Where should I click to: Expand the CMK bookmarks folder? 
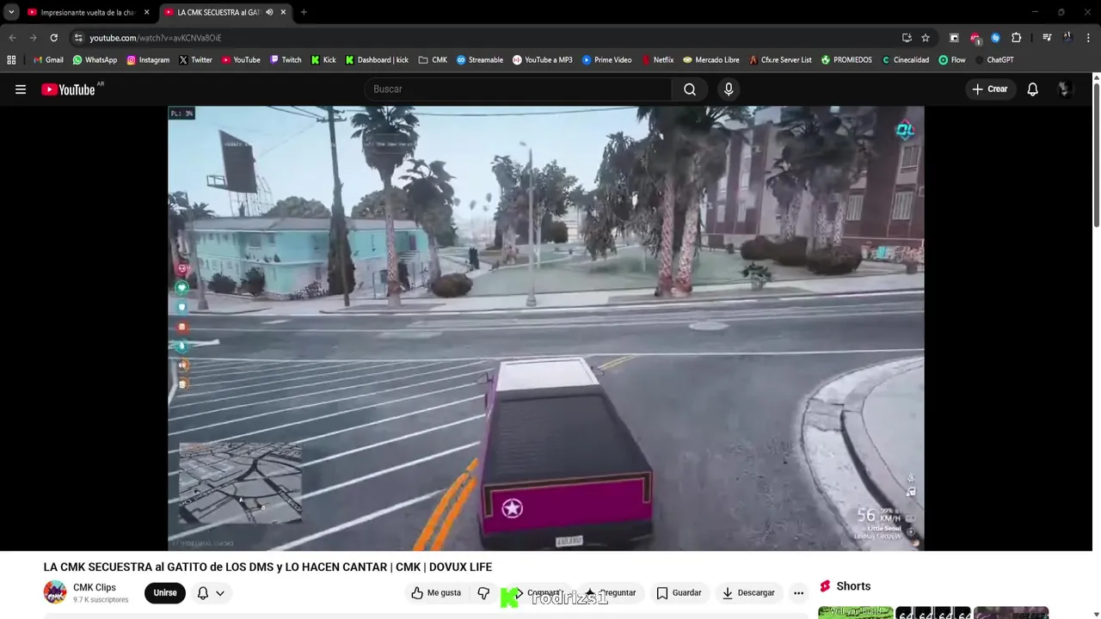coord(433,60)
